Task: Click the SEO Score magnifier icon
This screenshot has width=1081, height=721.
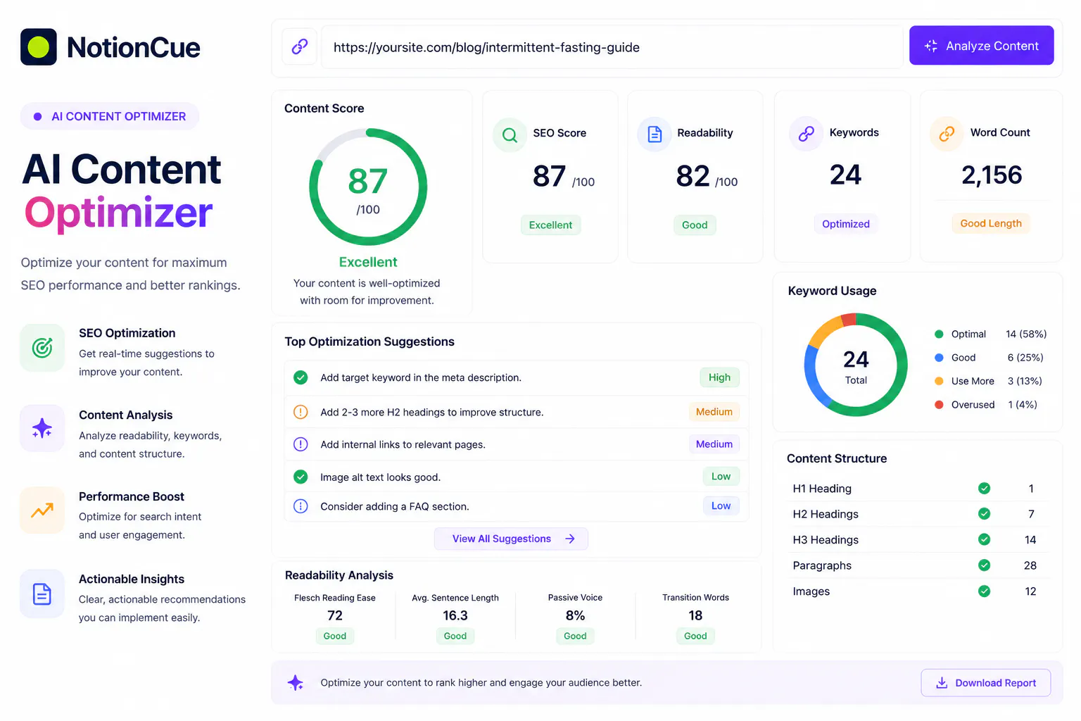Action: point(510,134)
